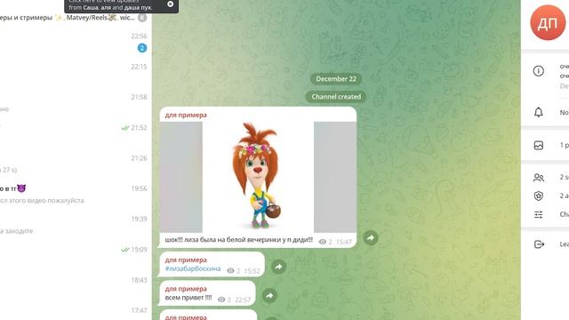Click muted folder badge near Matvey/Reels
Viewport: 569px width, 320px height.
click(x=142, y=18)
